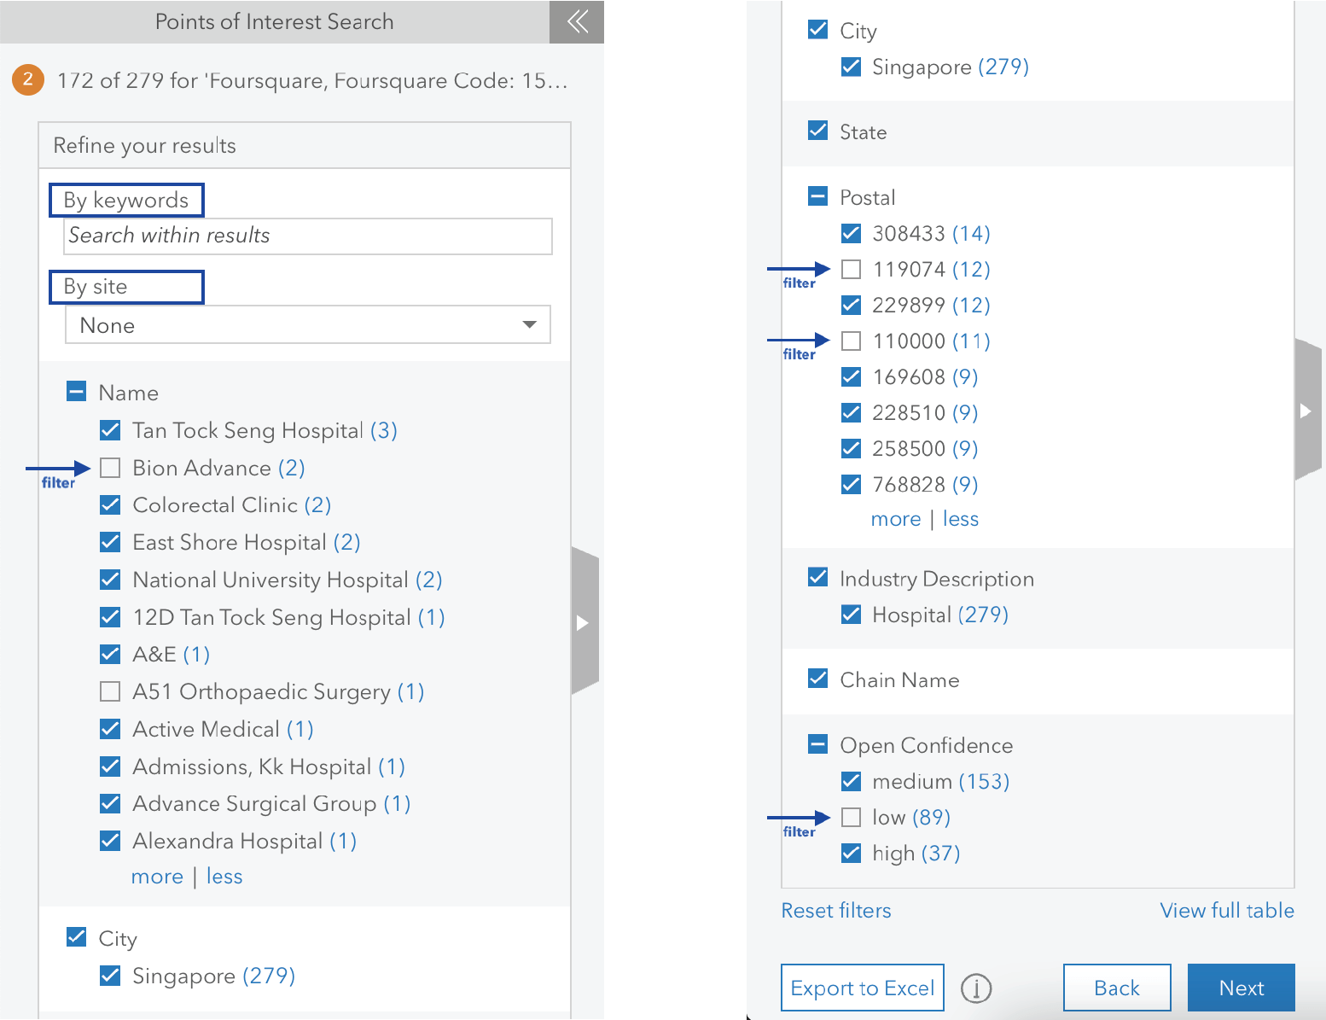1326x1020 pixels.
Task: Uncheck Hospital under Industry Description
Action: (851, 614)
